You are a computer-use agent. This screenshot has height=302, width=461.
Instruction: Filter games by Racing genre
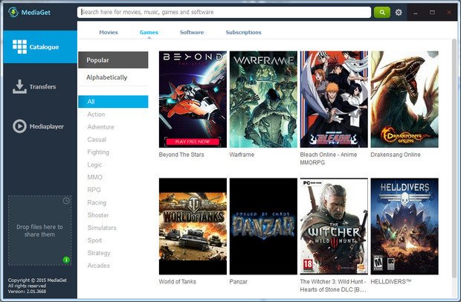coord(97,202)
